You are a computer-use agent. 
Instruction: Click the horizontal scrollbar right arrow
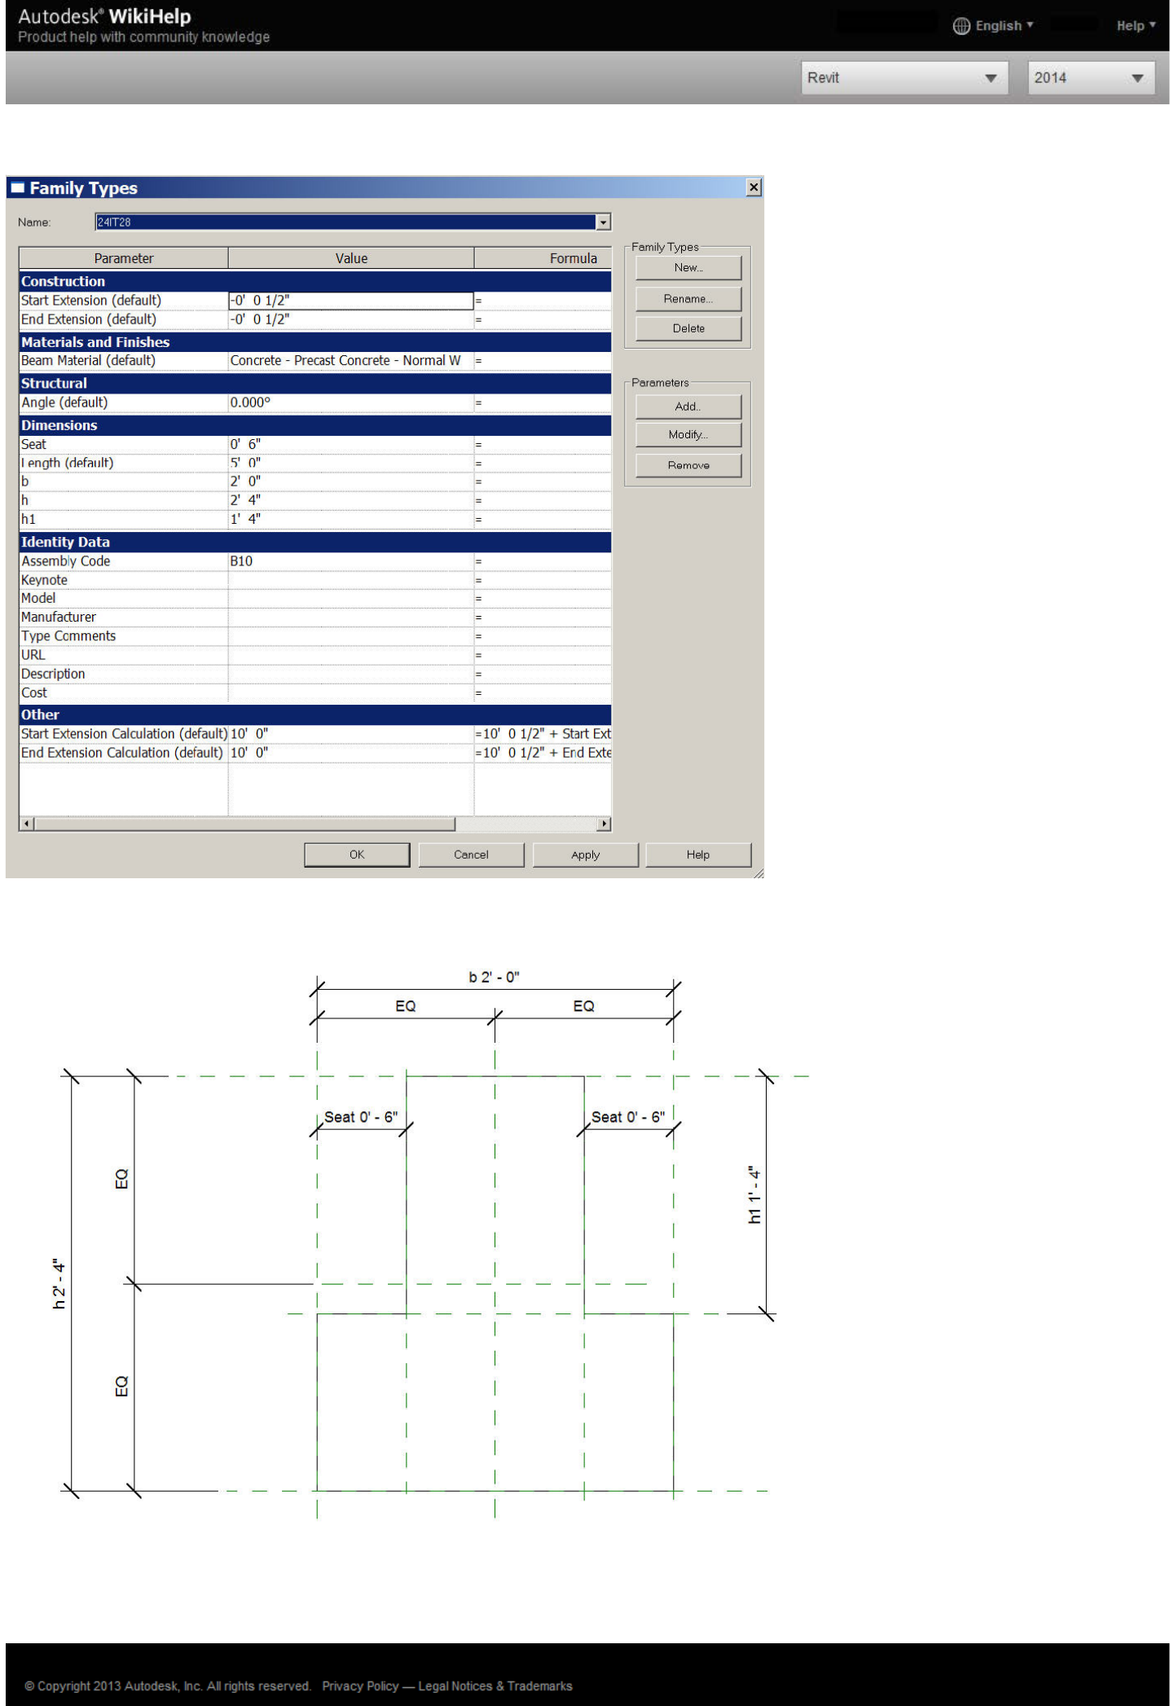(x=604, y=824)
